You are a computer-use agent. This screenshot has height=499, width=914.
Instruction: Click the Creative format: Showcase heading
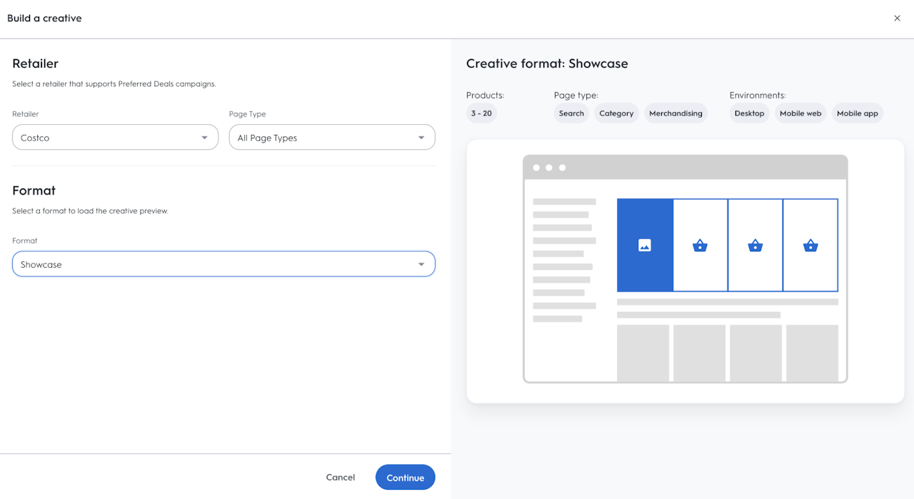click(x=547, y=64)
